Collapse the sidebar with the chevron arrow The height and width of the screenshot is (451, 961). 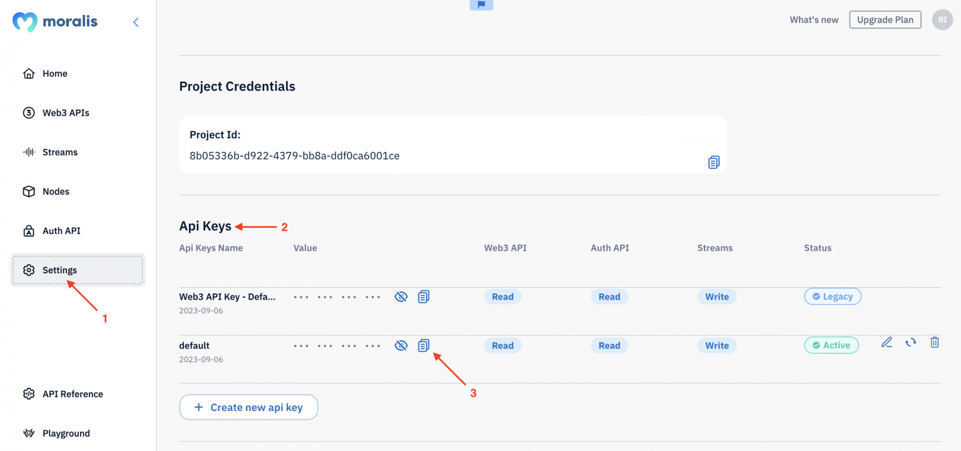pyautogui.click(x=136, y=23)
